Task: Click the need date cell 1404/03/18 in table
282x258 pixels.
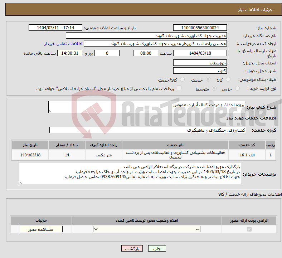Action: click(30, 155)
